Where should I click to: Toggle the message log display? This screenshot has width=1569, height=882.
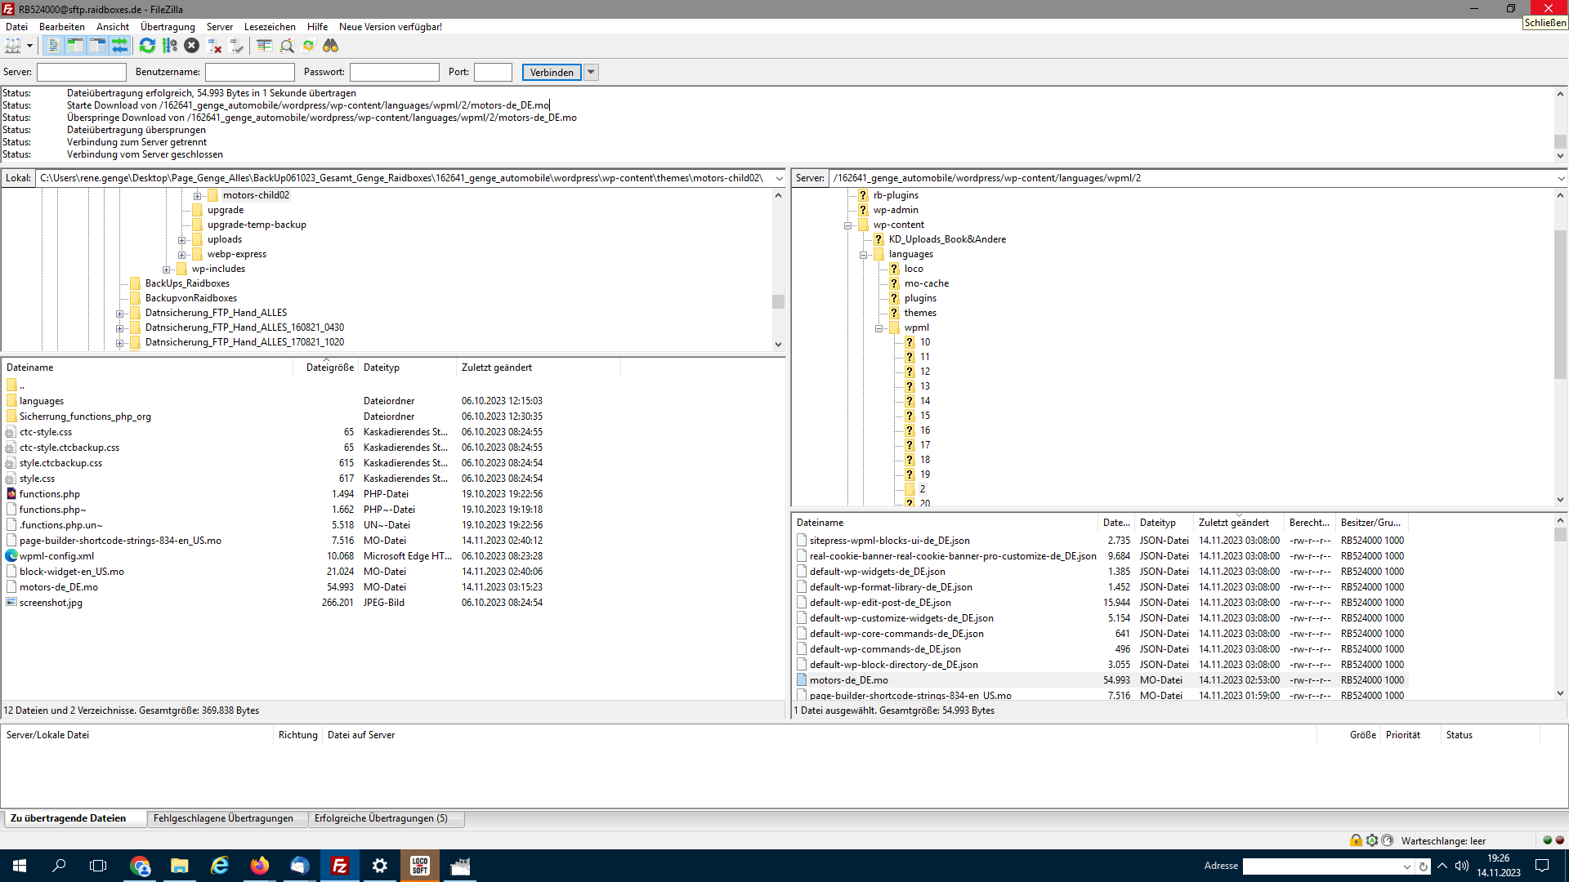(53, 46)
